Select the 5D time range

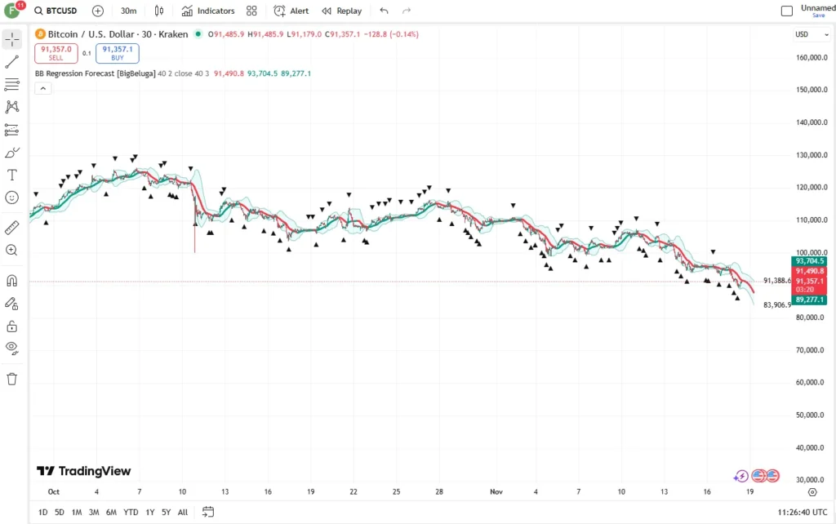(60, 513)
